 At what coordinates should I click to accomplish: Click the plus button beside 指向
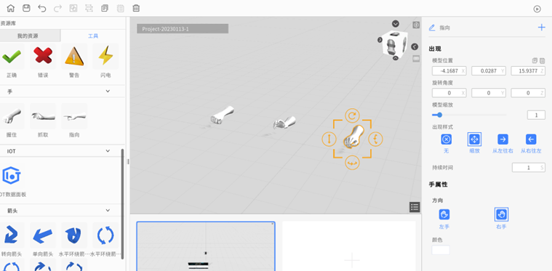coord(541,28)
